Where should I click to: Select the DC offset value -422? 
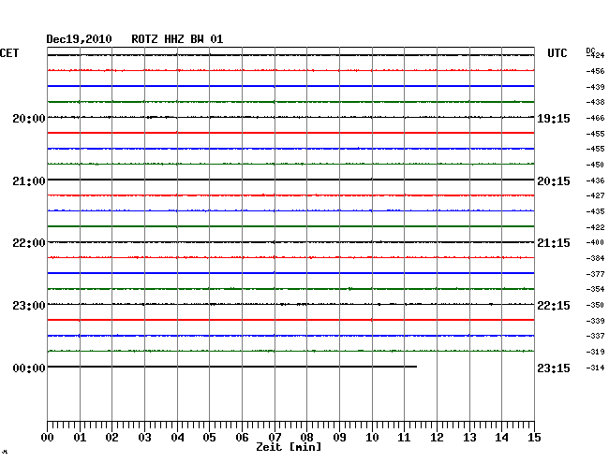[595, 227]
